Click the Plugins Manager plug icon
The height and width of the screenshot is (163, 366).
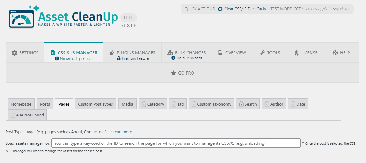(x=112, y=53)
